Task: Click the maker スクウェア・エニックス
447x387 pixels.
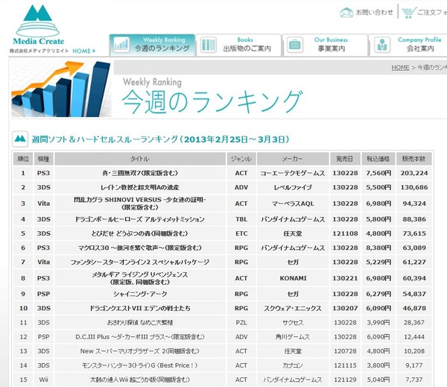Action: tap(293, 308)
